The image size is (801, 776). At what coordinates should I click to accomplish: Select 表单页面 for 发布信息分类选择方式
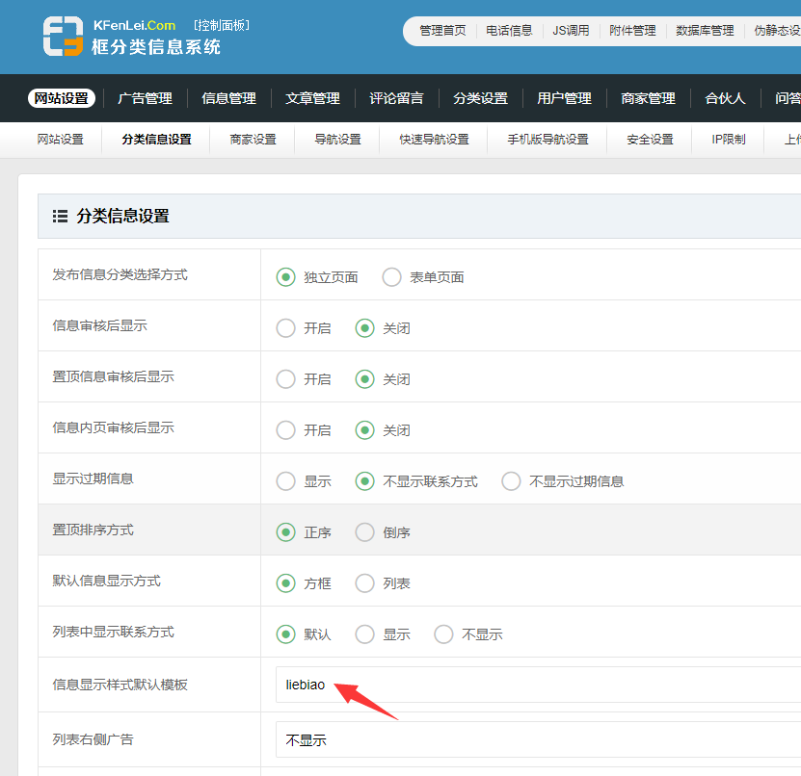tap(391, 277)
